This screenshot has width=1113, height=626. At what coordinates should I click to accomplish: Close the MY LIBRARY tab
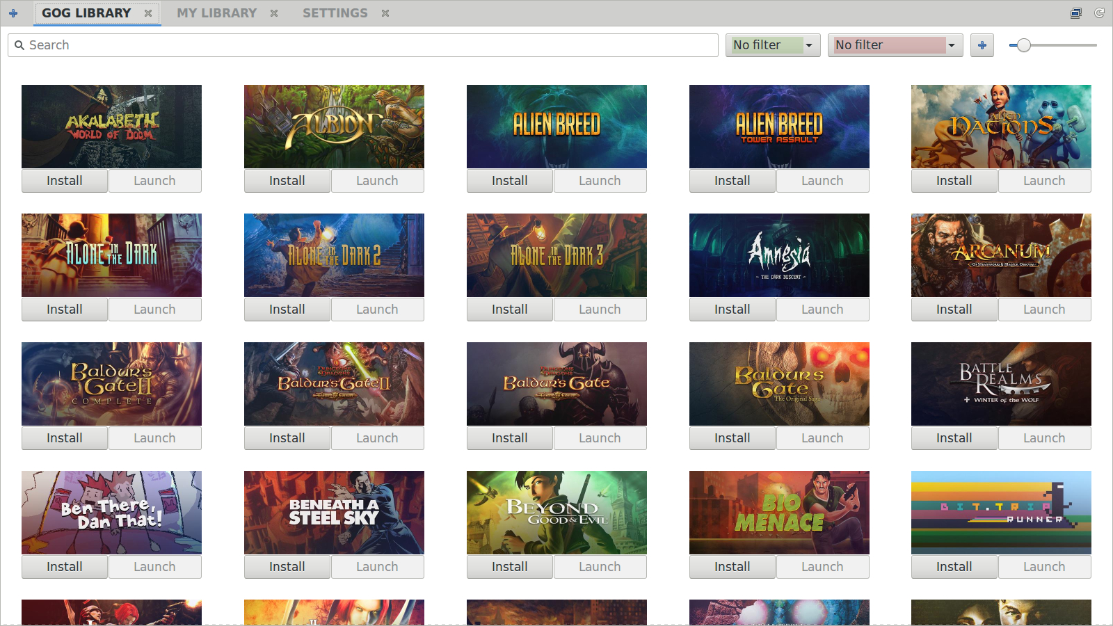tap(274, 13)
